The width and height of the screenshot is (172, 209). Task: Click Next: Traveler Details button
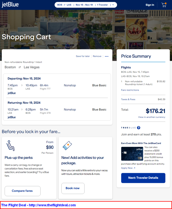(143, 178)
